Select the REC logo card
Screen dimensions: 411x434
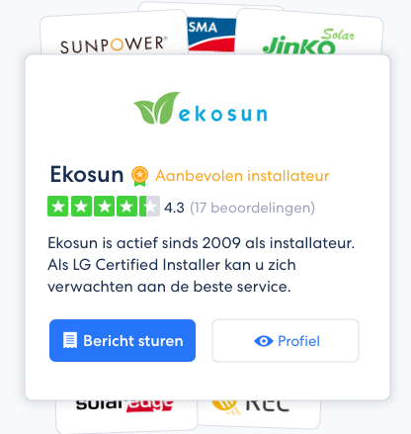point(259,413)
